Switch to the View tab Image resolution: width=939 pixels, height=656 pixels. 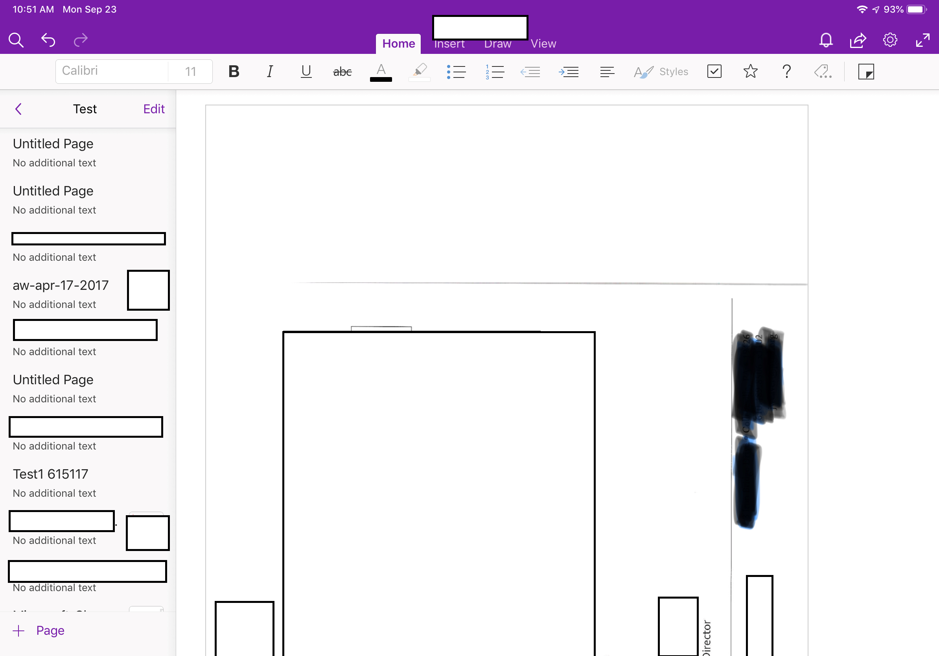[x=543, y=43]
